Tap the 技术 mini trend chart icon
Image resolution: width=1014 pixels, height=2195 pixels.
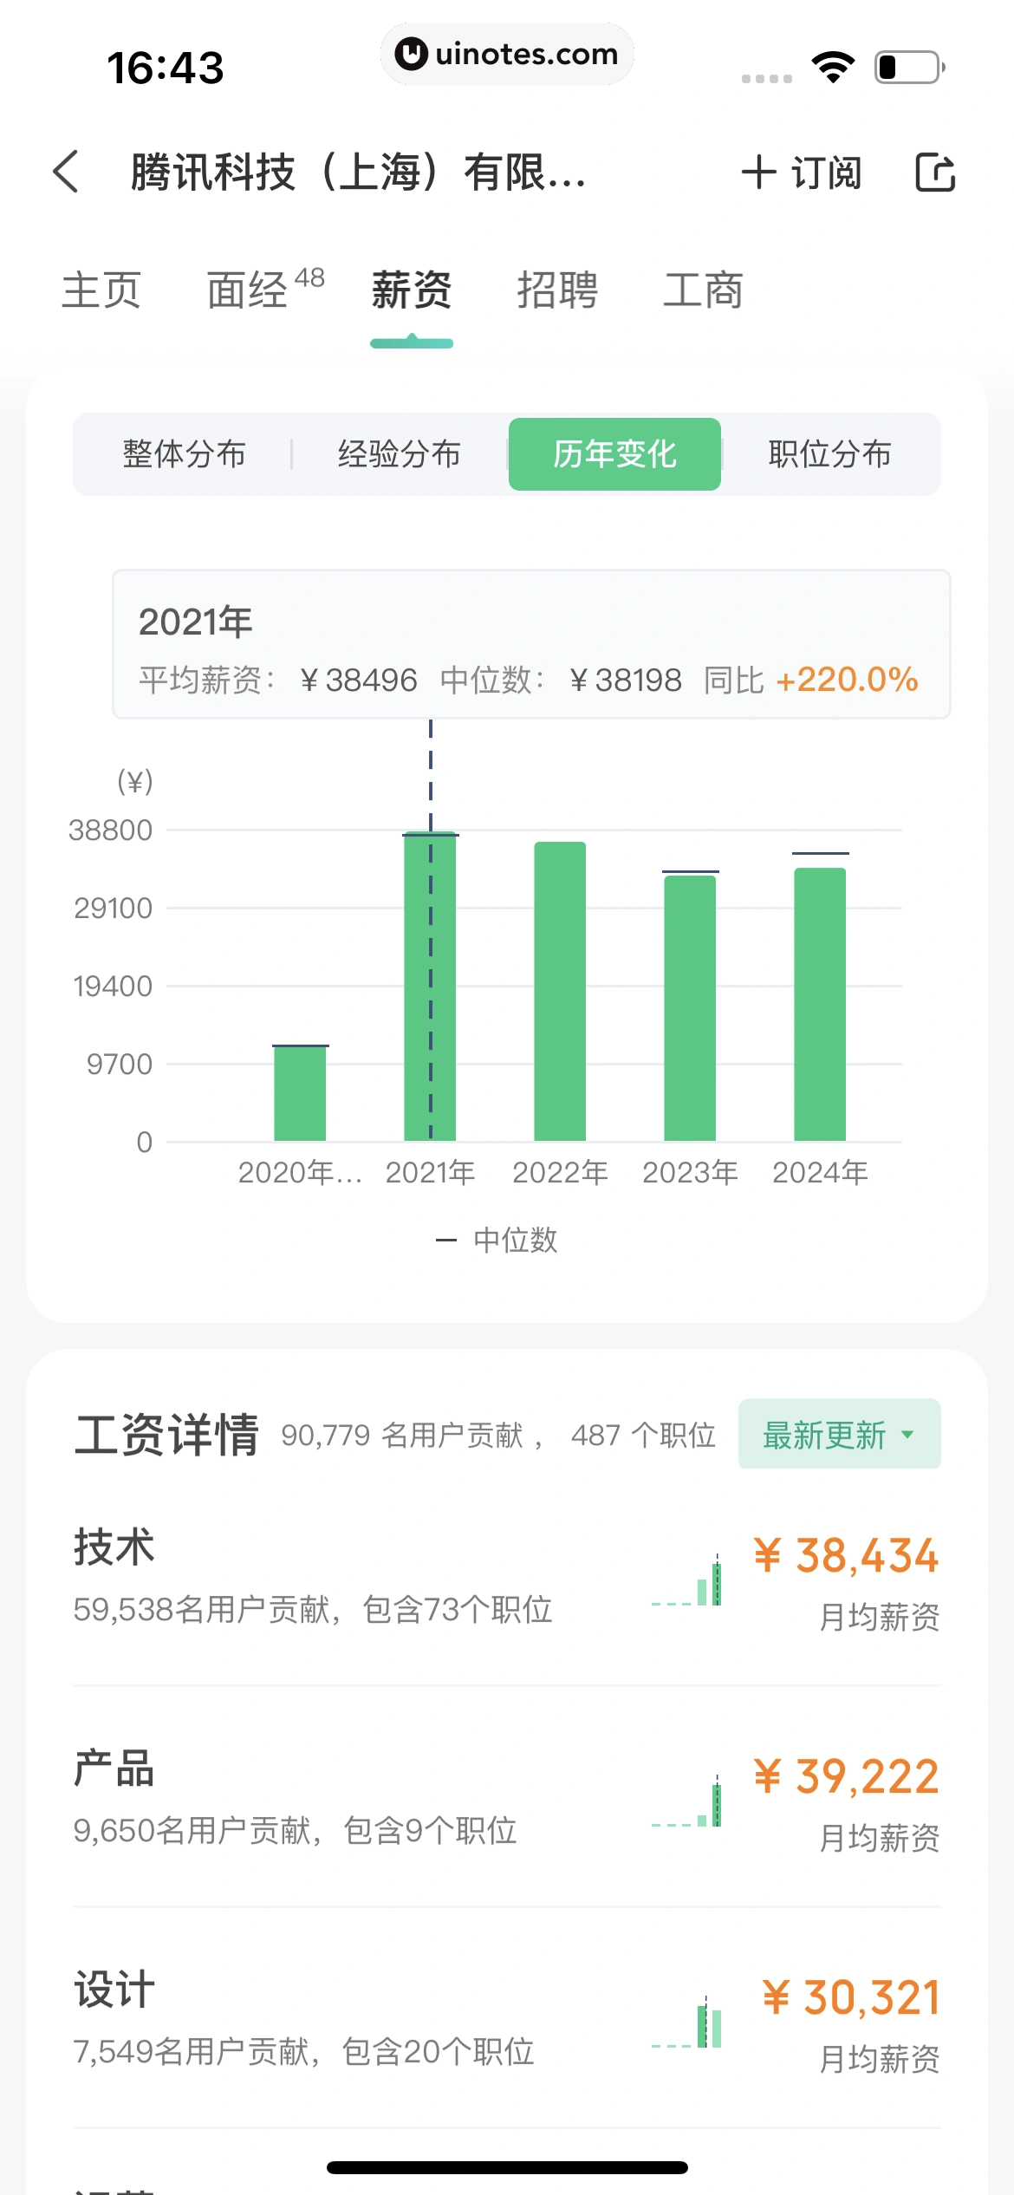click(686, 1580)
